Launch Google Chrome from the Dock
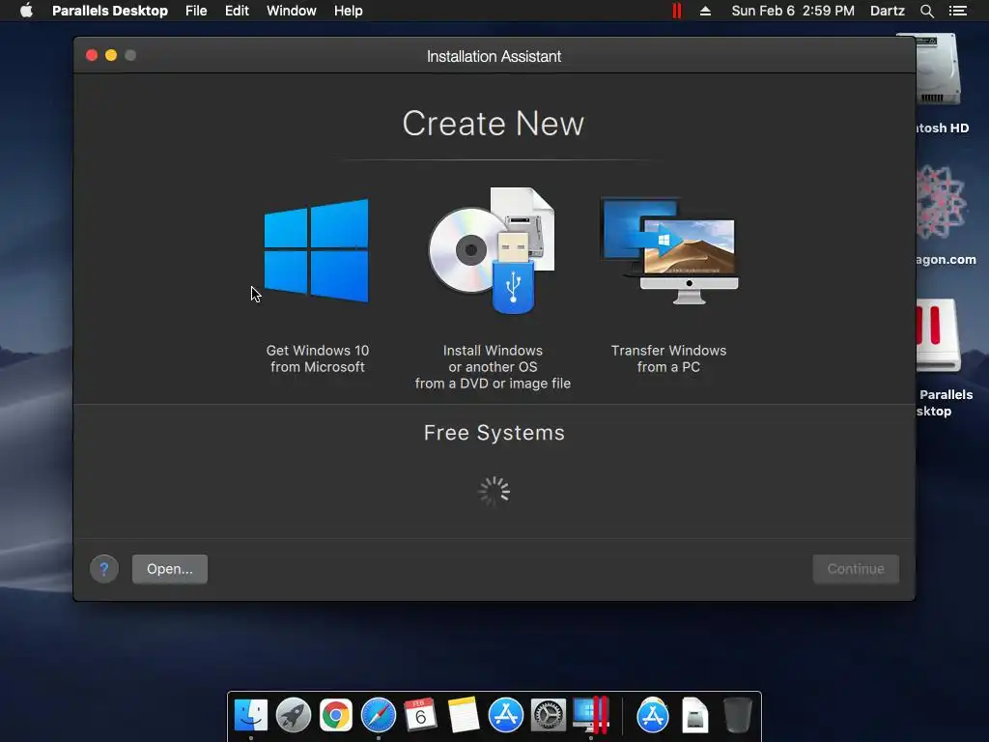Image resolution: width=989 pixels, height=742 pixels. pos(335,716)
